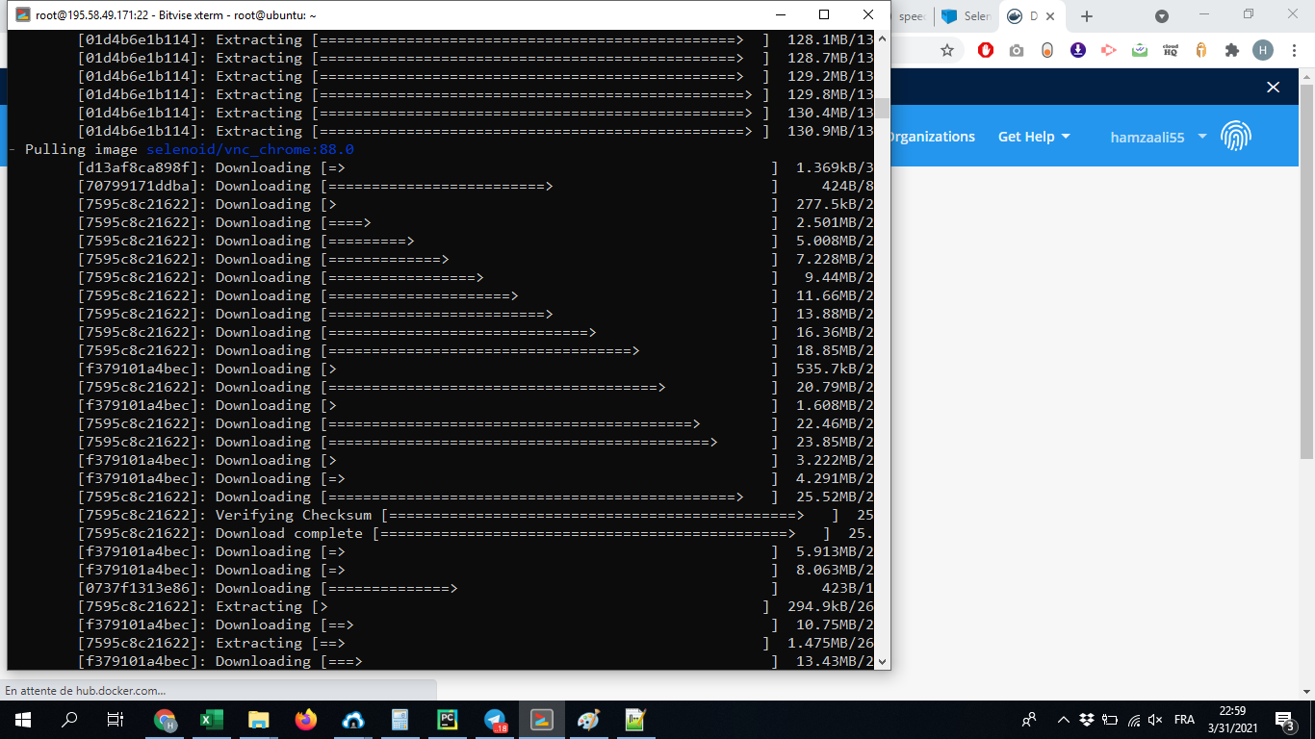Expand the hamzaali55 account dropdown
Viewport: 1315px width, 739px height.
pos(1158,137)
